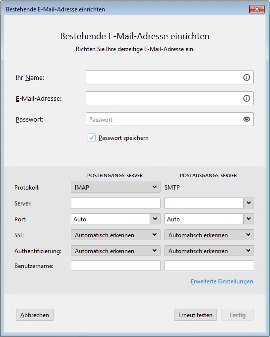Click the info icon in E-Mail-Adresse field
The image size is (270, 337).
pos(246,98)
